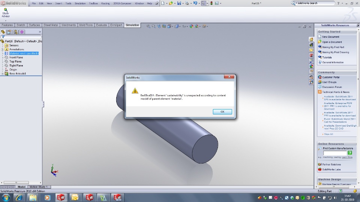The height and width of the screenshot is (202, 360).
Task: Click the Select cursor tool
Action: [203, 3]
